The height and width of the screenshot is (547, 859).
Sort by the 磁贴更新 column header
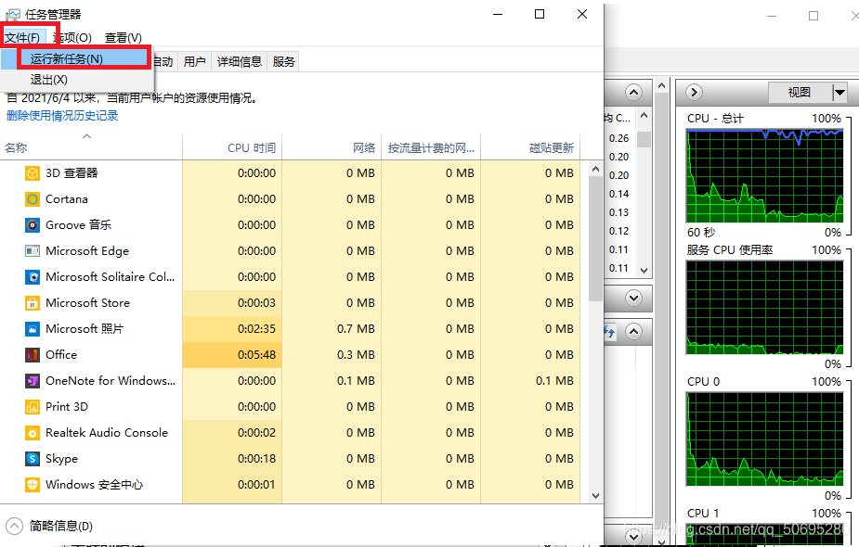click(x=530, y=147)
